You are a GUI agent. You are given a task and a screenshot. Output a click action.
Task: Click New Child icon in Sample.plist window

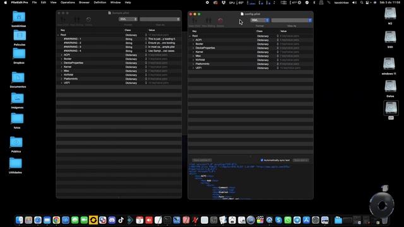[63, 20]
